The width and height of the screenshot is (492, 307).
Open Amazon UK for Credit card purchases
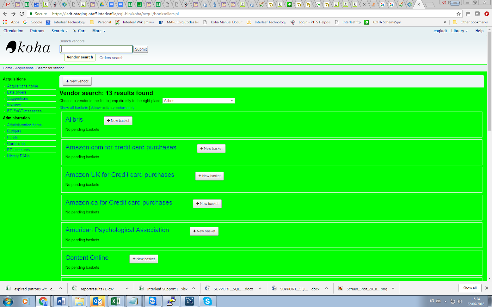point(120,175)
